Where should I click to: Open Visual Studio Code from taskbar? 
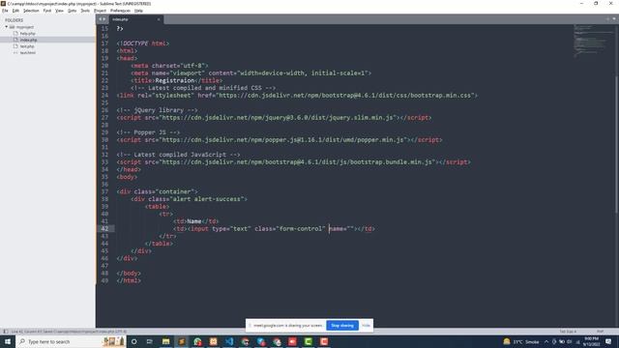click(x=229, y=341)
